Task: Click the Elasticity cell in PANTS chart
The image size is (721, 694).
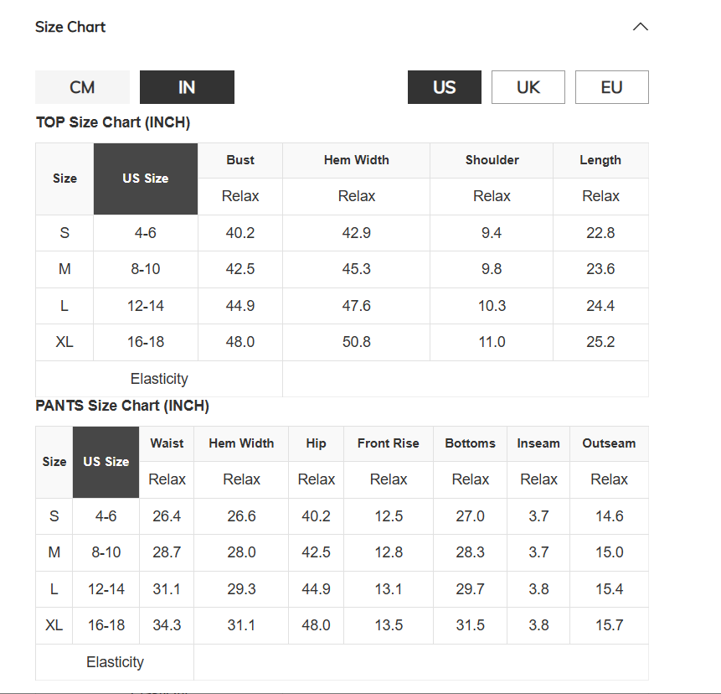Action: pyautogui.click(x=115, y=662)
